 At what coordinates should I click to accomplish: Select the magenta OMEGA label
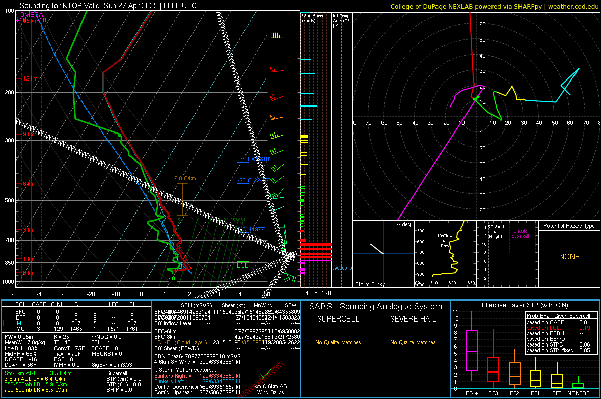pos(32,15)
